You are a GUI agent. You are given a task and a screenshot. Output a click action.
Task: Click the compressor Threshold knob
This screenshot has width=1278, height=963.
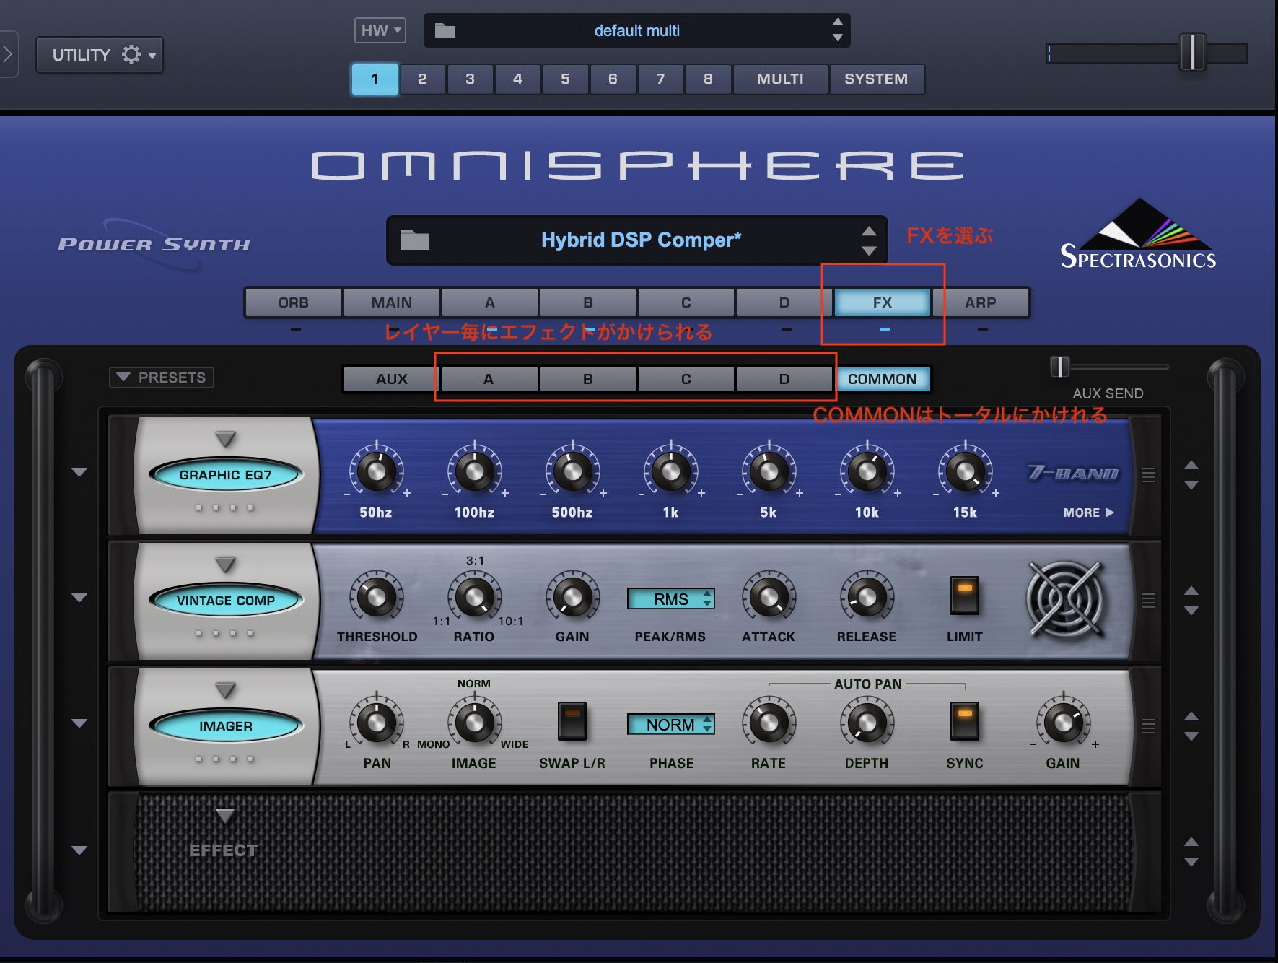click(376, 596)
